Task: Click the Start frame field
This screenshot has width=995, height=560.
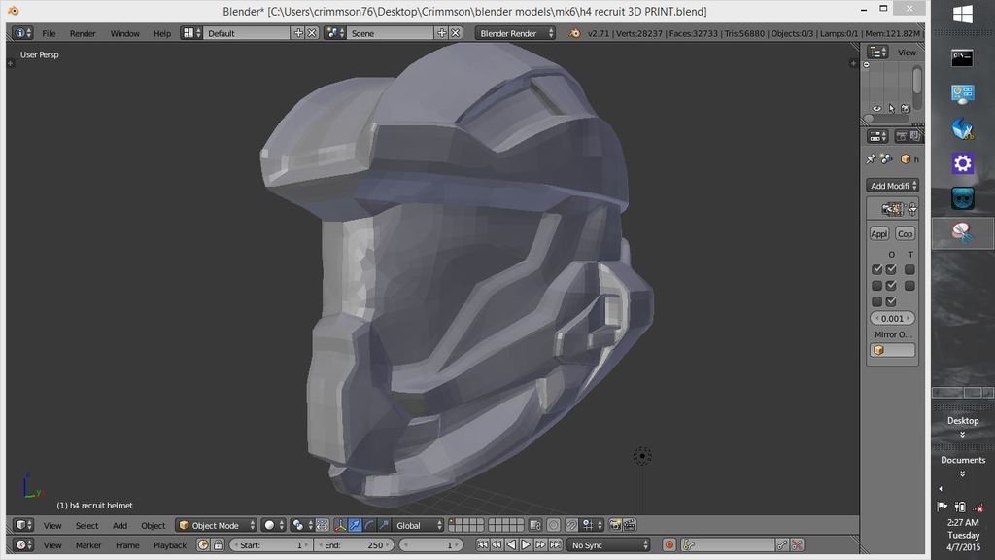Action: click(271, 544)
